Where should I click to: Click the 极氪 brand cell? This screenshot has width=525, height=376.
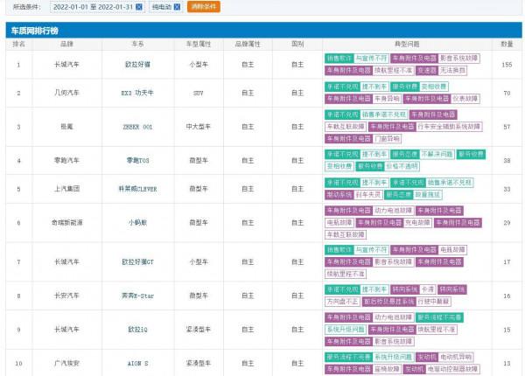(x=67, y=127)
